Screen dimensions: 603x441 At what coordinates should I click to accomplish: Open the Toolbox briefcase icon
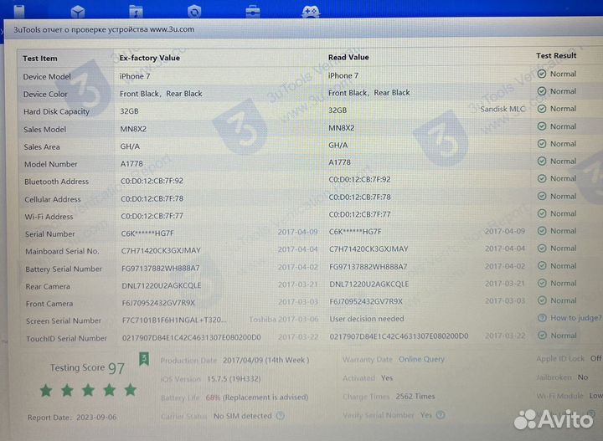(252, 11)
